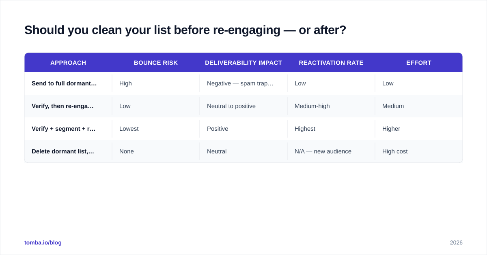Click the EFFORT column header

coord(419,63)
